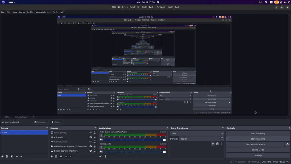
Task: Remove the scene transition trash icon
Action: pos(217,144)
